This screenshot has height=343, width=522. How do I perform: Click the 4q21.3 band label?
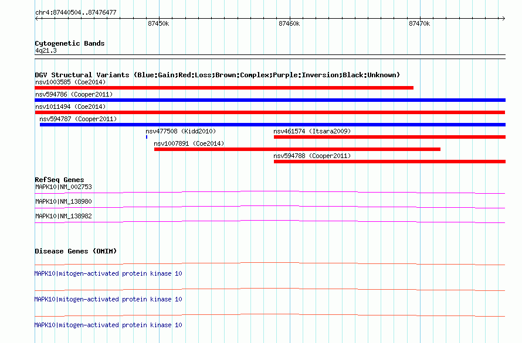[46, 50]
